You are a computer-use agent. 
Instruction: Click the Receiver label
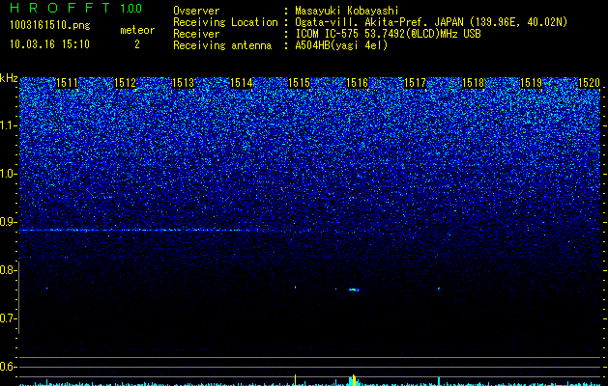(x=196, y=34)
